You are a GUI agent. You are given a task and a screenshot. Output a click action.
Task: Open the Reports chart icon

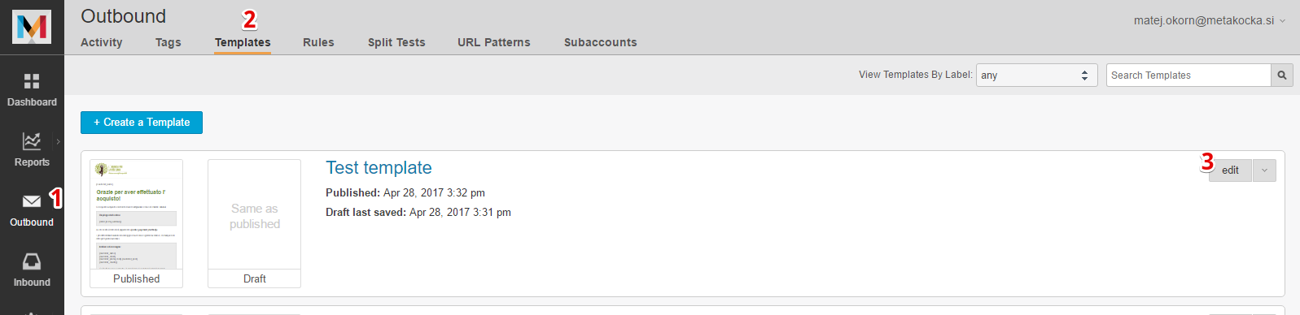[32, 140]
